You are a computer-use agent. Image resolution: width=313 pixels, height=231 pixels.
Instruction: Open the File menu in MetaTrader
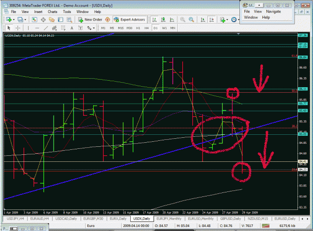coord(14,12)
